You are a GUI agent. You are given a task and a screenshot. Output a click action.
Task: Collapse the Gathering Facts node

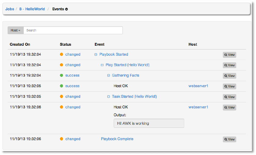pyautogui.click(x=109, y=75)
